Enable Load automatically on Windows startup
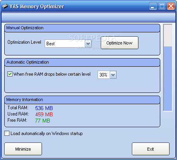This screenshot has height=160, width=177. coord(7,133)
